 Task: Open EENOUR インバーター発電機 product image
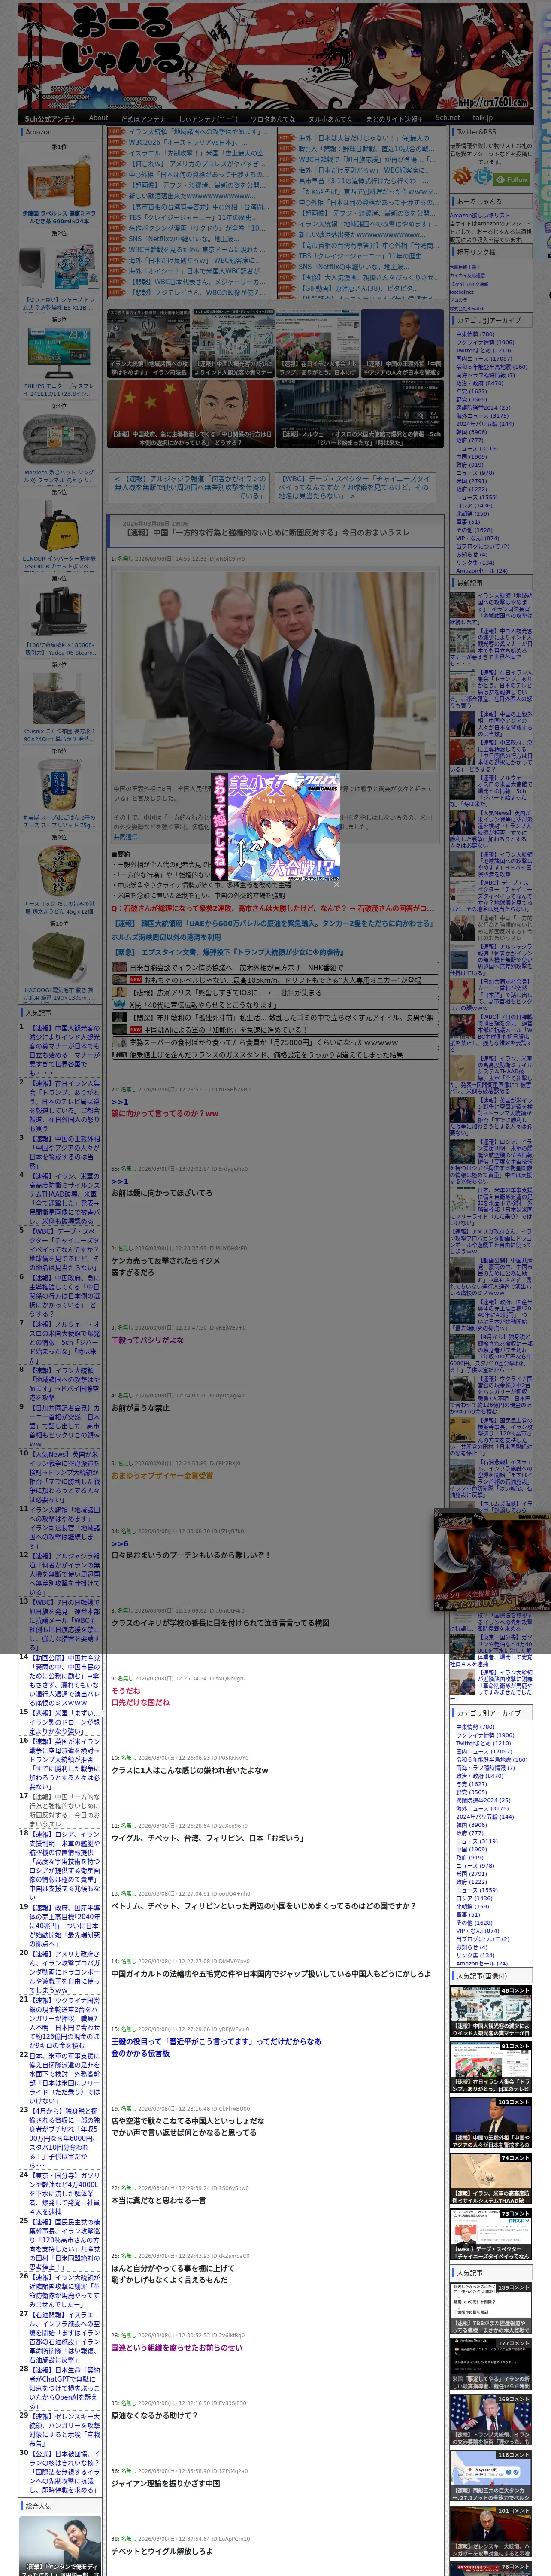(x=59, y=525)
